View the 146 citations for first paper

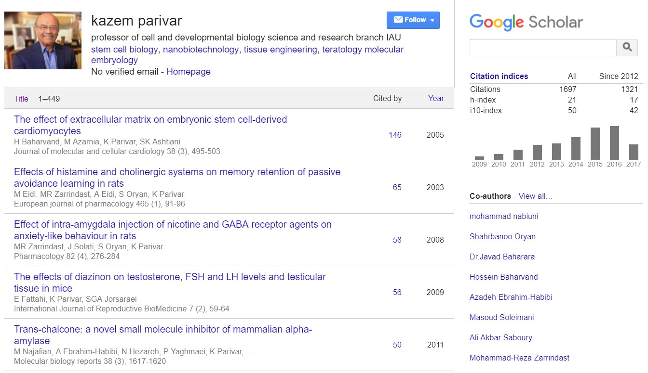395,135
